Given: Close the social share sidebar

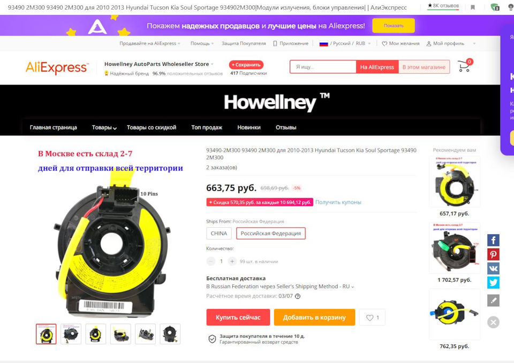Looking at the screenshot, I should coord(493,322).
